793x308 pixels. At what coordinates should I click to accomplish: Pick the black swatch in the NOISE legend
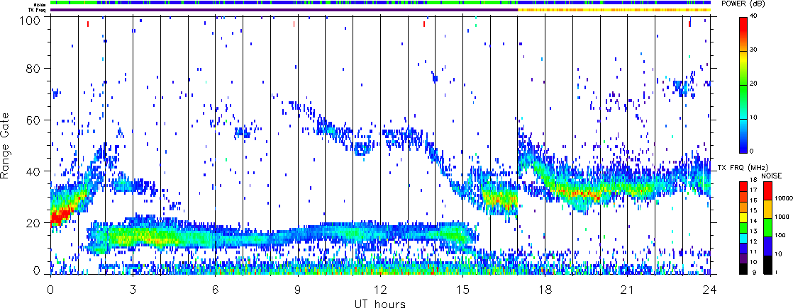[767, 265]
